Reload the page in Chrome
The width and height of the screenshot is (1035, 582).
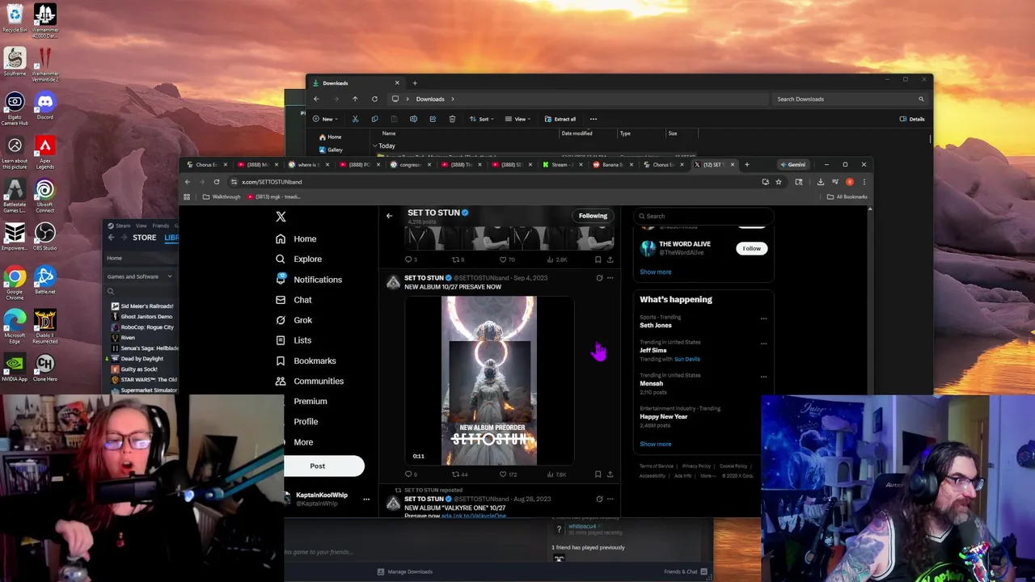click(216, 182)
